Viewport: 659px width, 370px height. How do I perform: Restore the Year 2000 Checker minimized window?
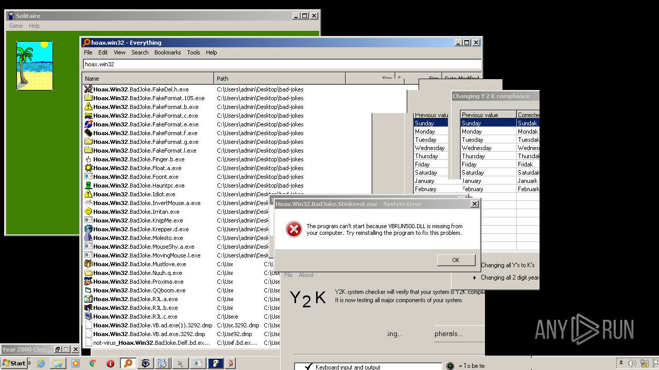point(58,349)
